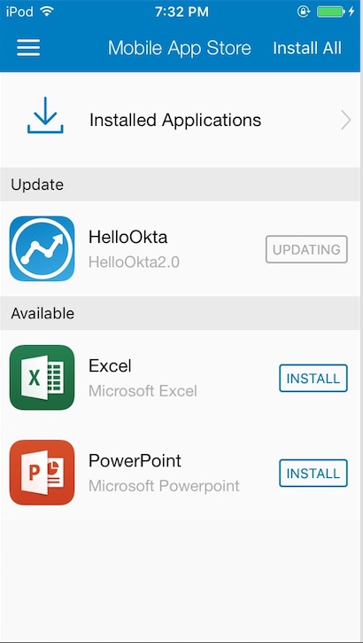This screenshot has width=363, height=643.
Task: Tap the download arrow icon
Action: (45, 115)
